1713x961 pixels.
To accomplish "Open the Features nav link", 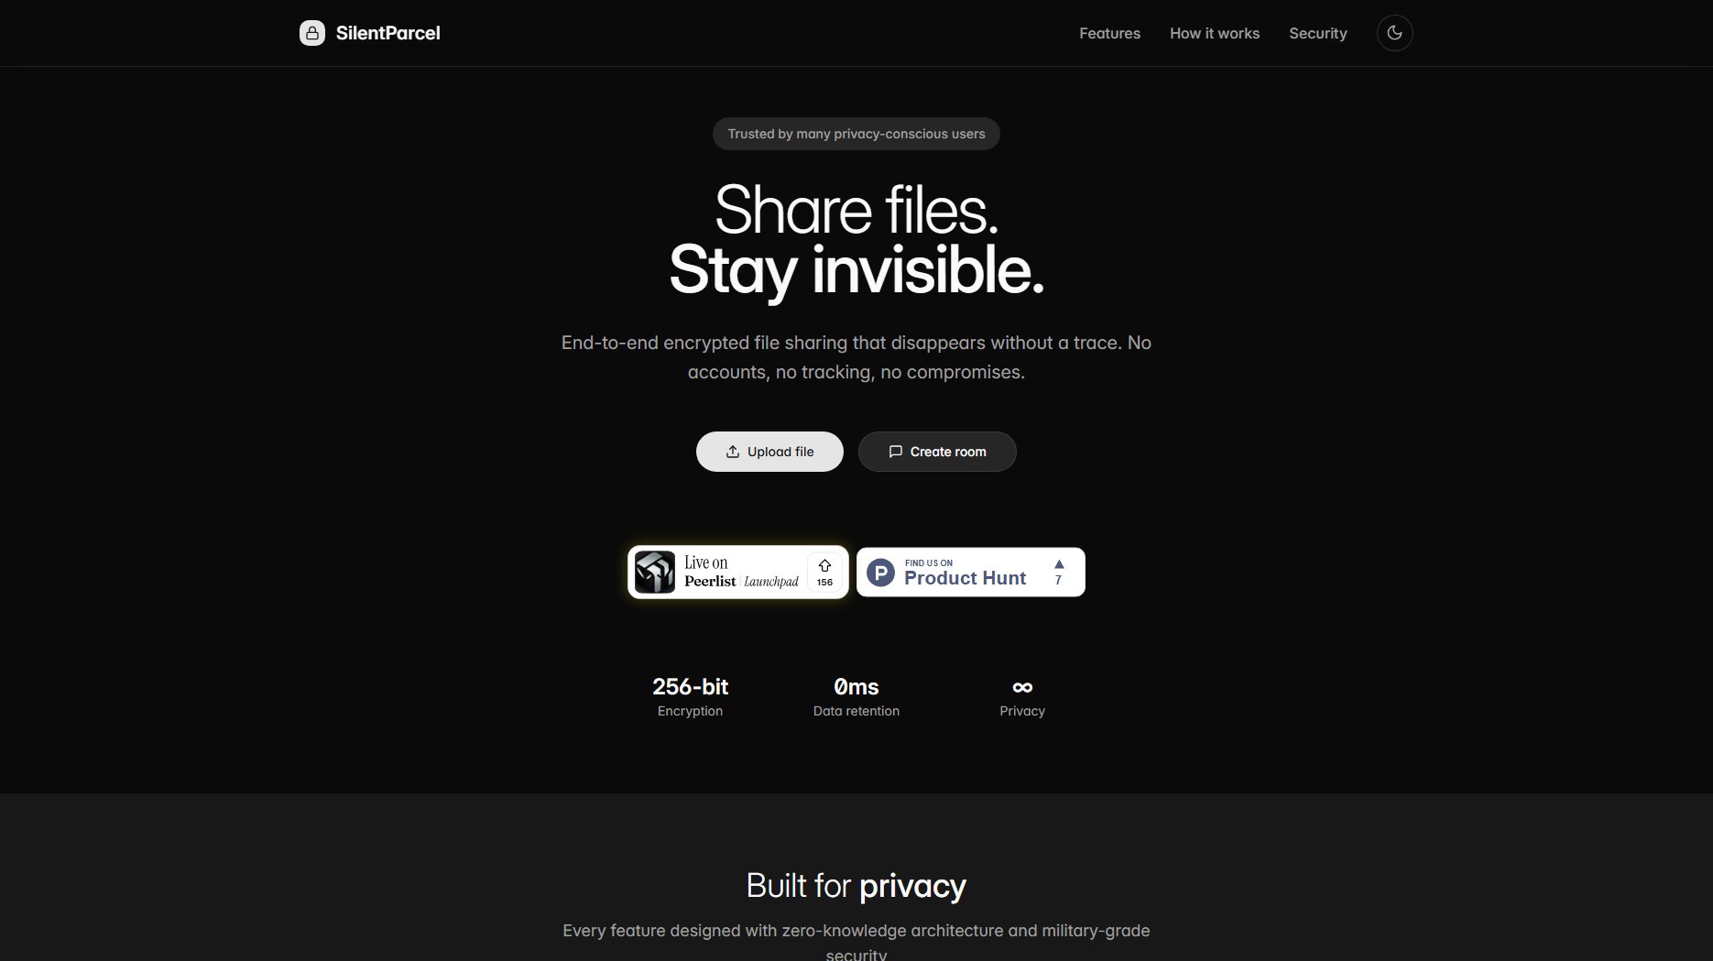I will (x=1109, y=33).
